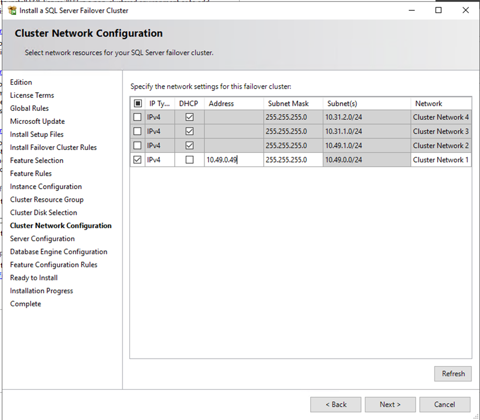Click the Subnet Mask column header
This screenshot has height=420, width=480.
pos(288,103)
